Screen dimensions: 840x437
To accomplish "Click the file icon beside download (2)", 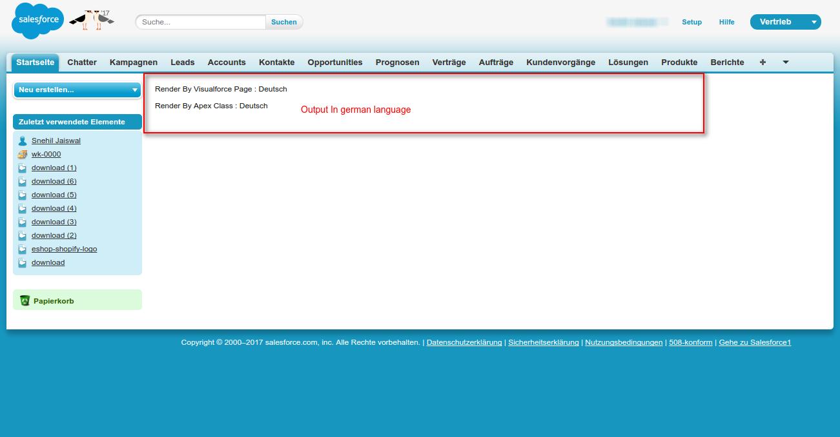I will pyautogui.click(x=23, y=235).
